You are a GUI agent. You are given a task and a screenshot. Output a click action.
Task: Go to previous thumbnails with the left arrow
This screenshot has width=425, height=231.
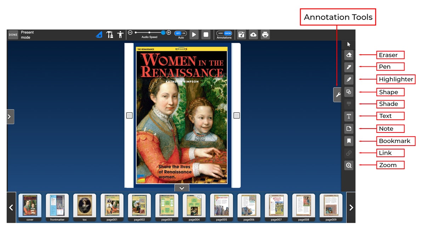coord(11,207)
